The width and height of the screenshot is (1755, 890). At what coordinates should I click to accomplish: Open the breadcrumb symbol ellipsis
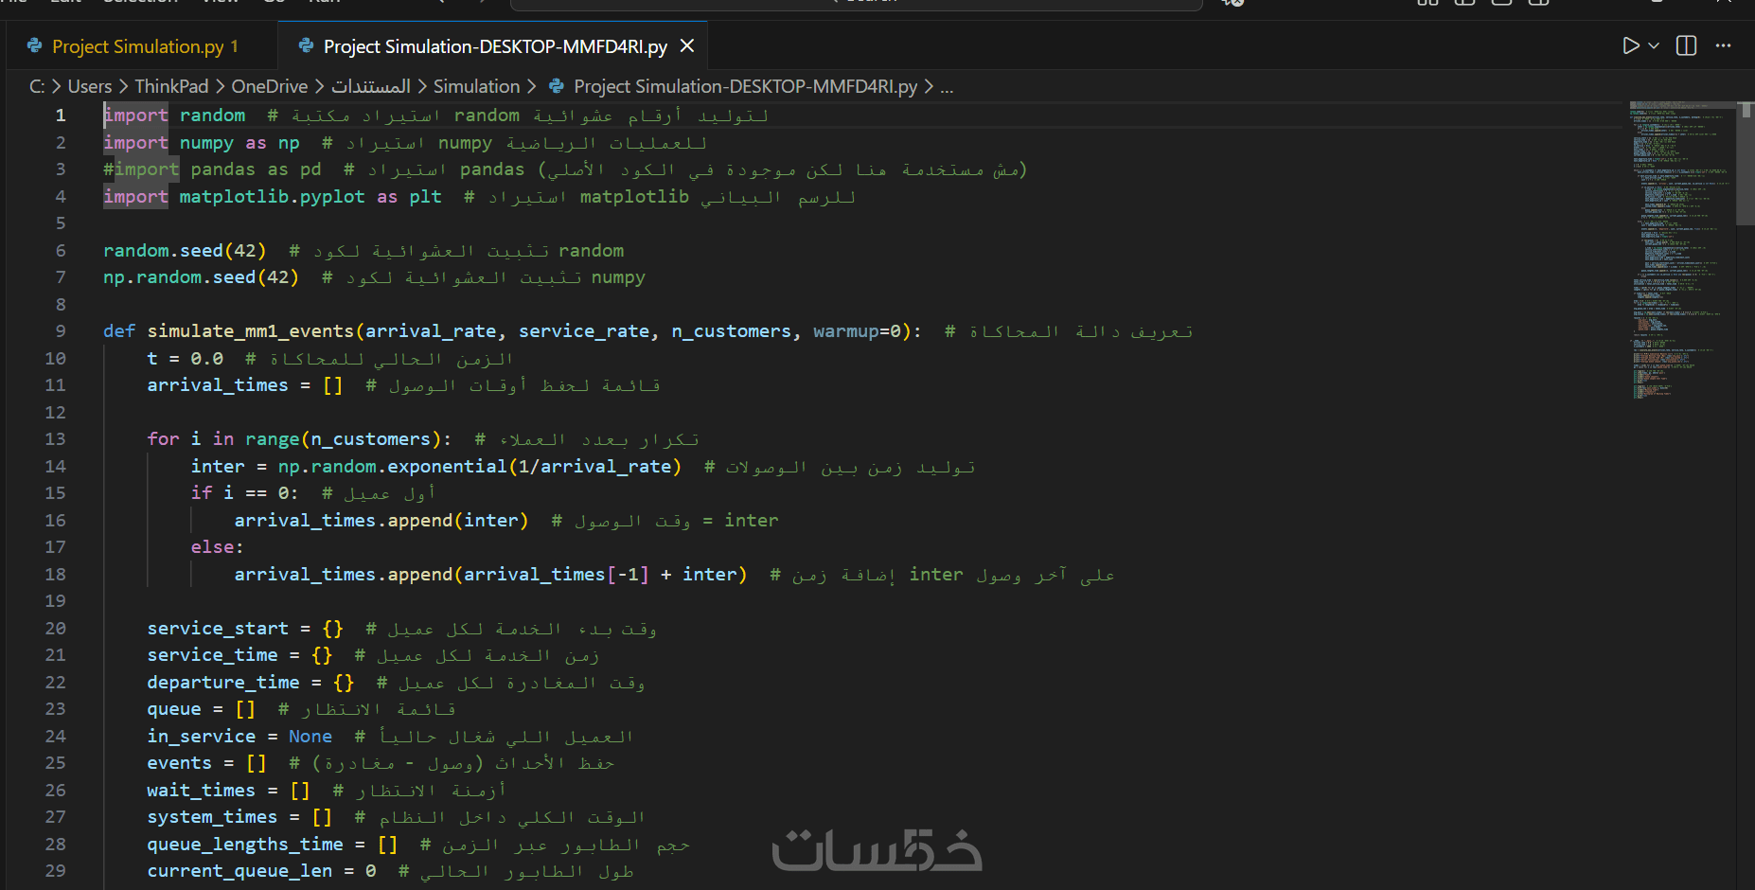coord(947,87)
